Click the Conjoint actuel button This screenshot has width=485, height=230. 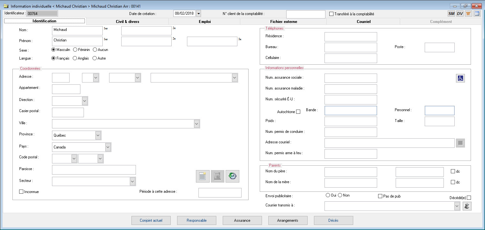click(151, 220)
